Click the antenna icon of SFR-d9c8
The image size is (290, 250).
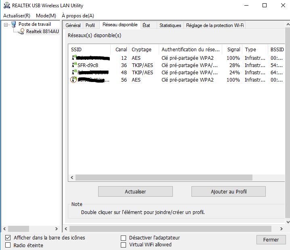(74, 65)
